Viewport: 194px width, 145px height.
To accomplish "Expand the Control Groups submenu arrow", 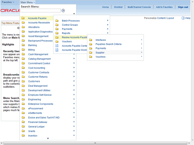I will 108,25.
